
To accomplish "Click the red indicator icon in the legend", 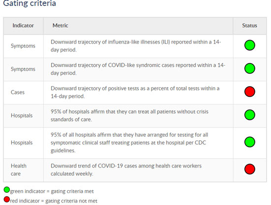I will pos(7,199).
